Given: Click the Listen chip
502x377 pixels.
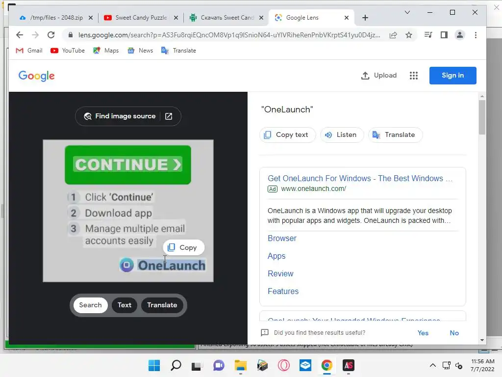Looking at the screenshot, I should point(342,135).
